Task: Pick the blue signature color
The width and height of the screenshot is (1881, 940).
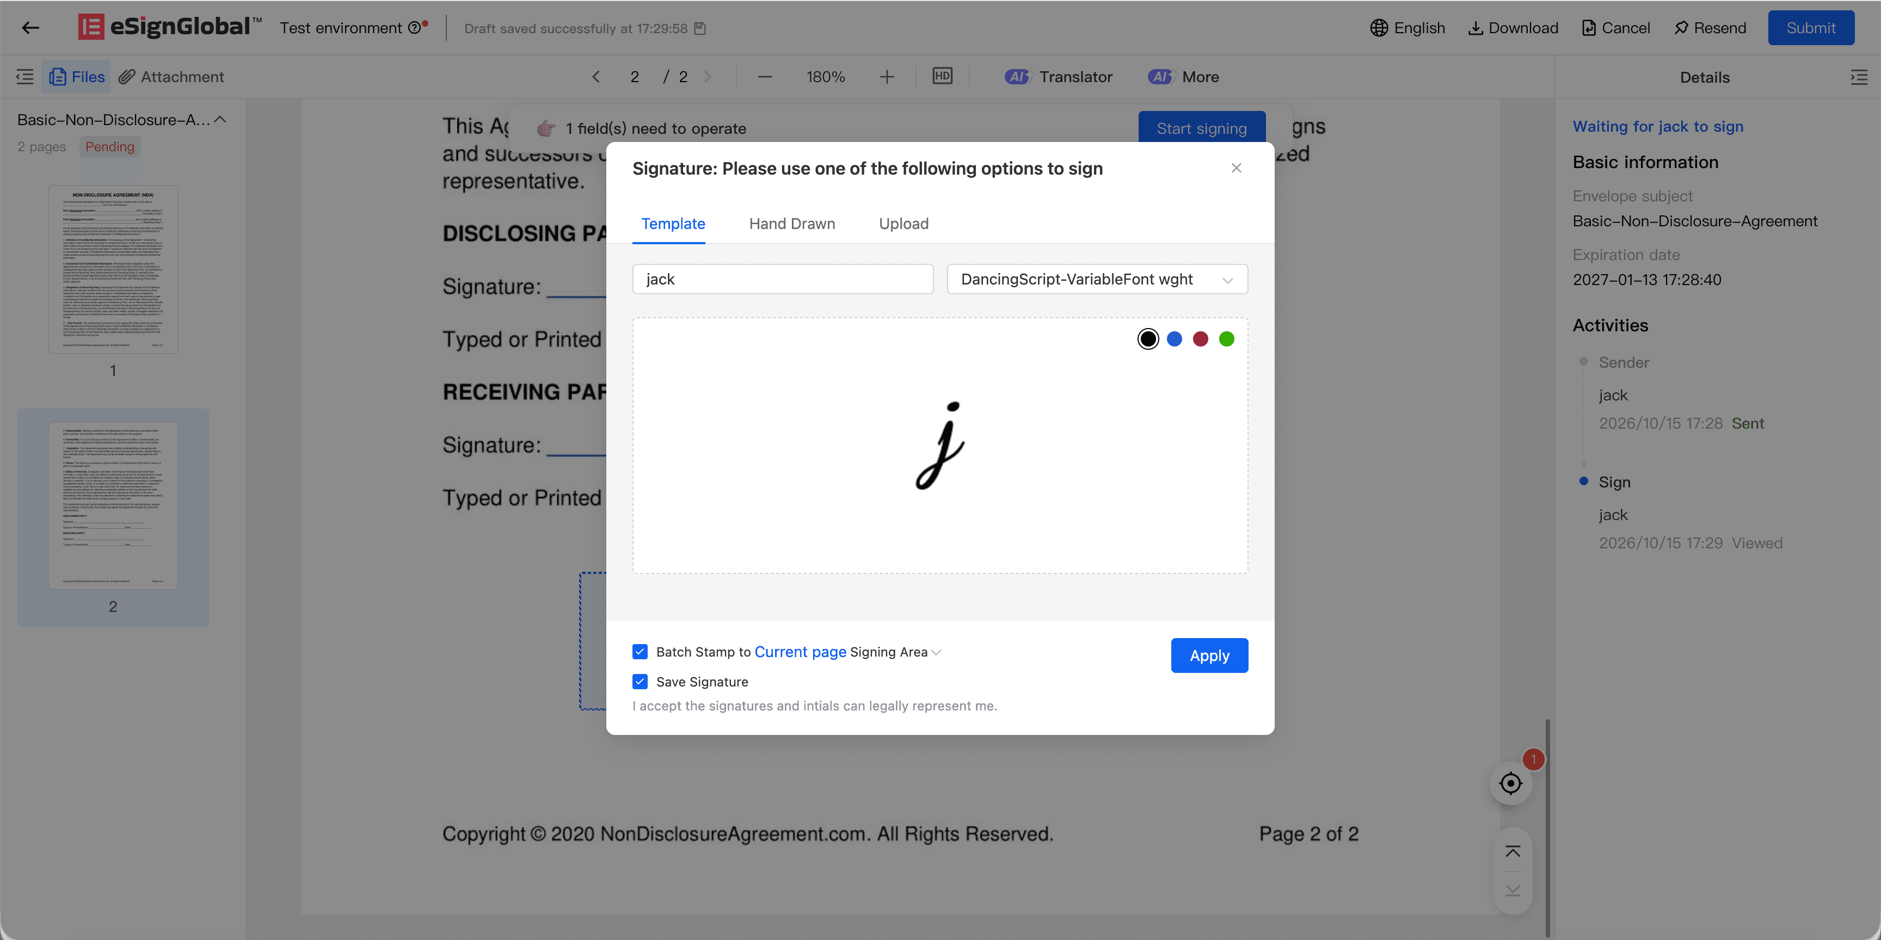Action: coord(1174,339)
